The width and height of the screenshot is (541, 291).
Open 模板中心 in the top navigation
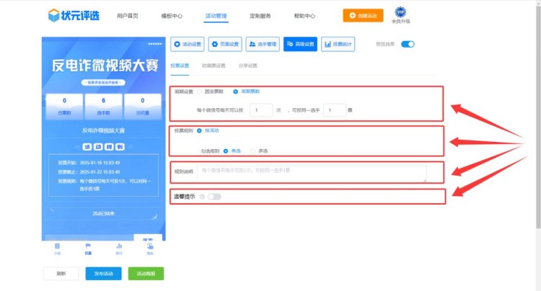172,15
